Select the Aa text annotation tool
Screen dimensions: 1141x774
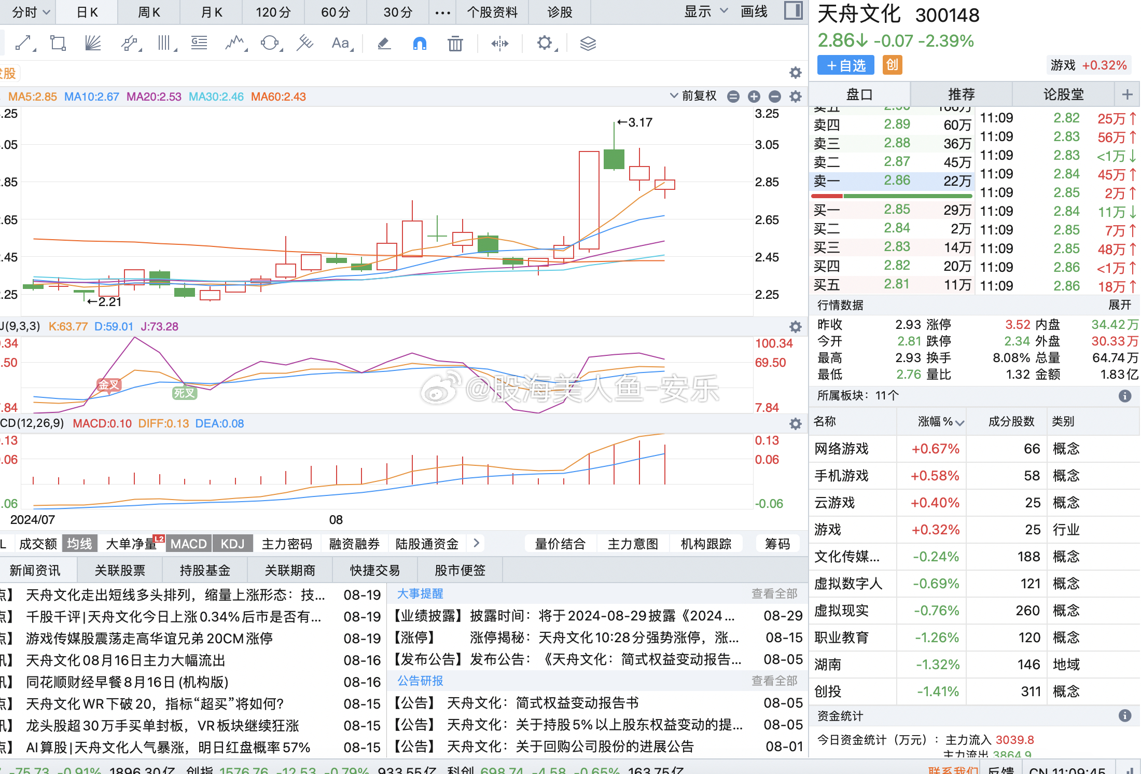341,43
